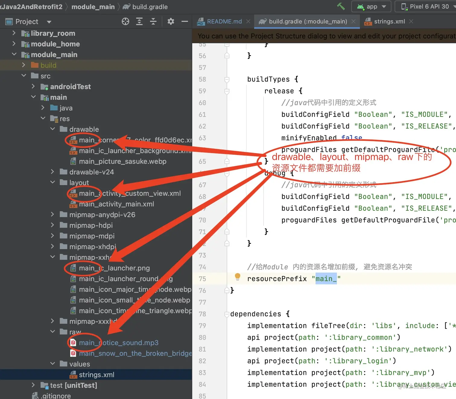This screenshot has height=399, width=456.
Task: Expand the build folder
Action: coord(24,65)
